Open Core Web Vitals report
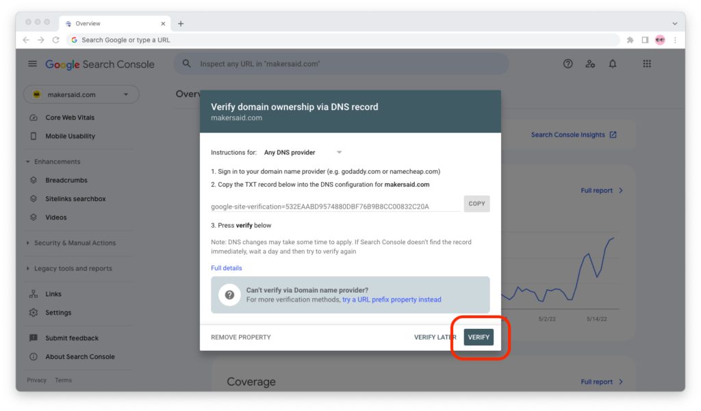The height and width of the screenshot is (411, 701). (70, 118)
